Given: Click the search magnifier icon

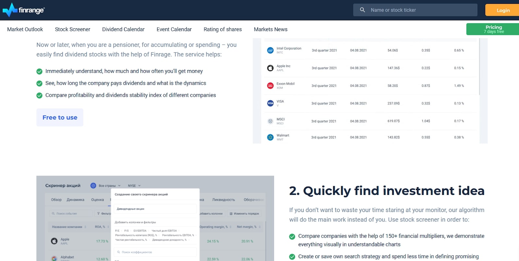Looking at the screenshot, I should pos(362,10).
